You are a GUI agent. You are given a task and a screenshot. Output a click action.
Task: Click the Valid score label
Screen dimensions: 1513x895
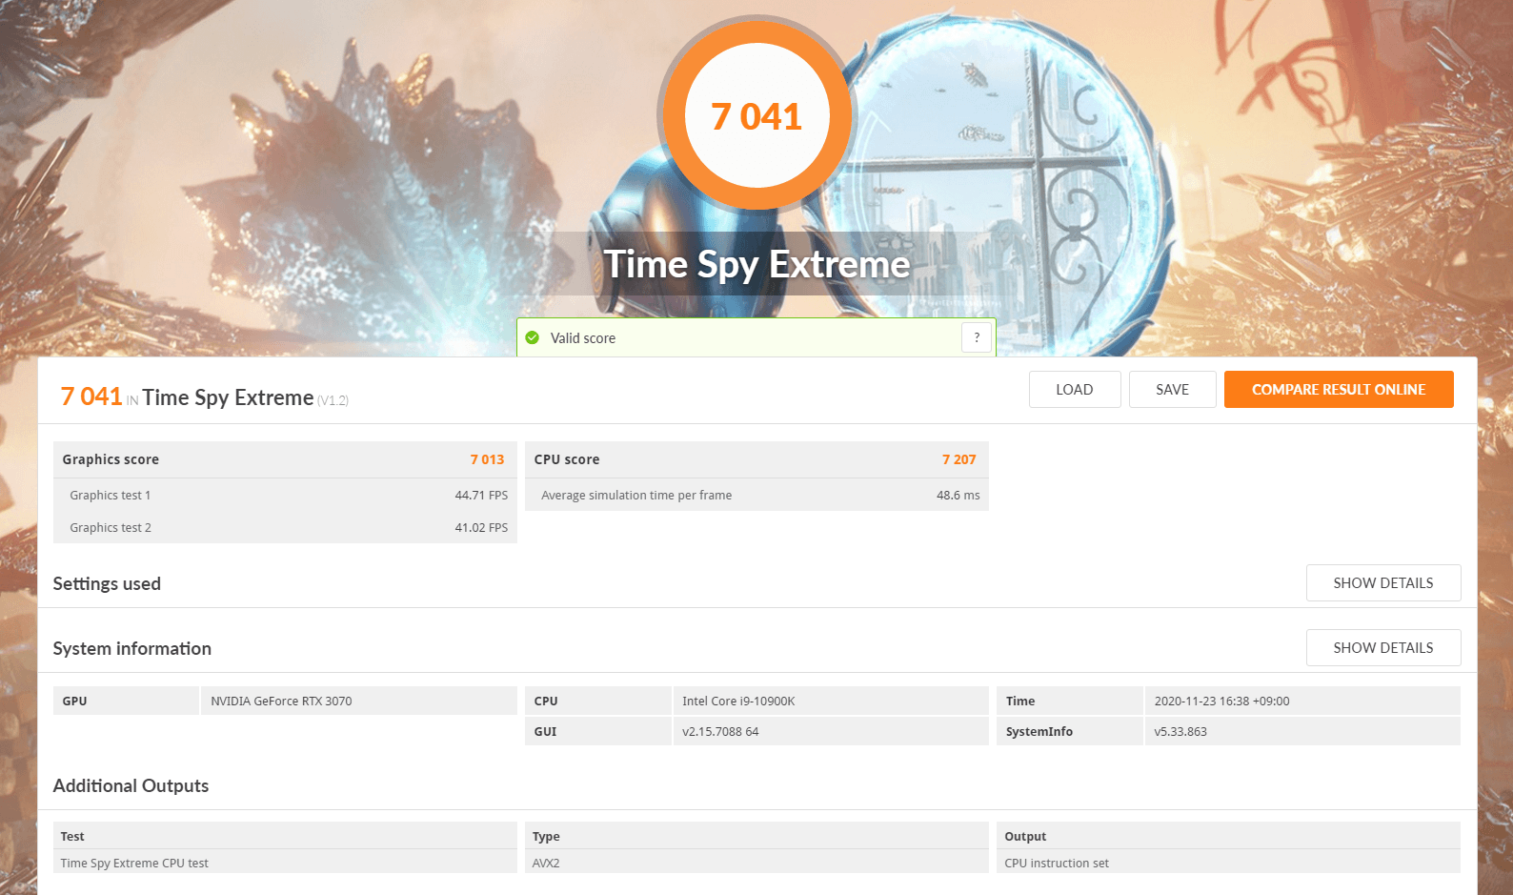point(583,338)
